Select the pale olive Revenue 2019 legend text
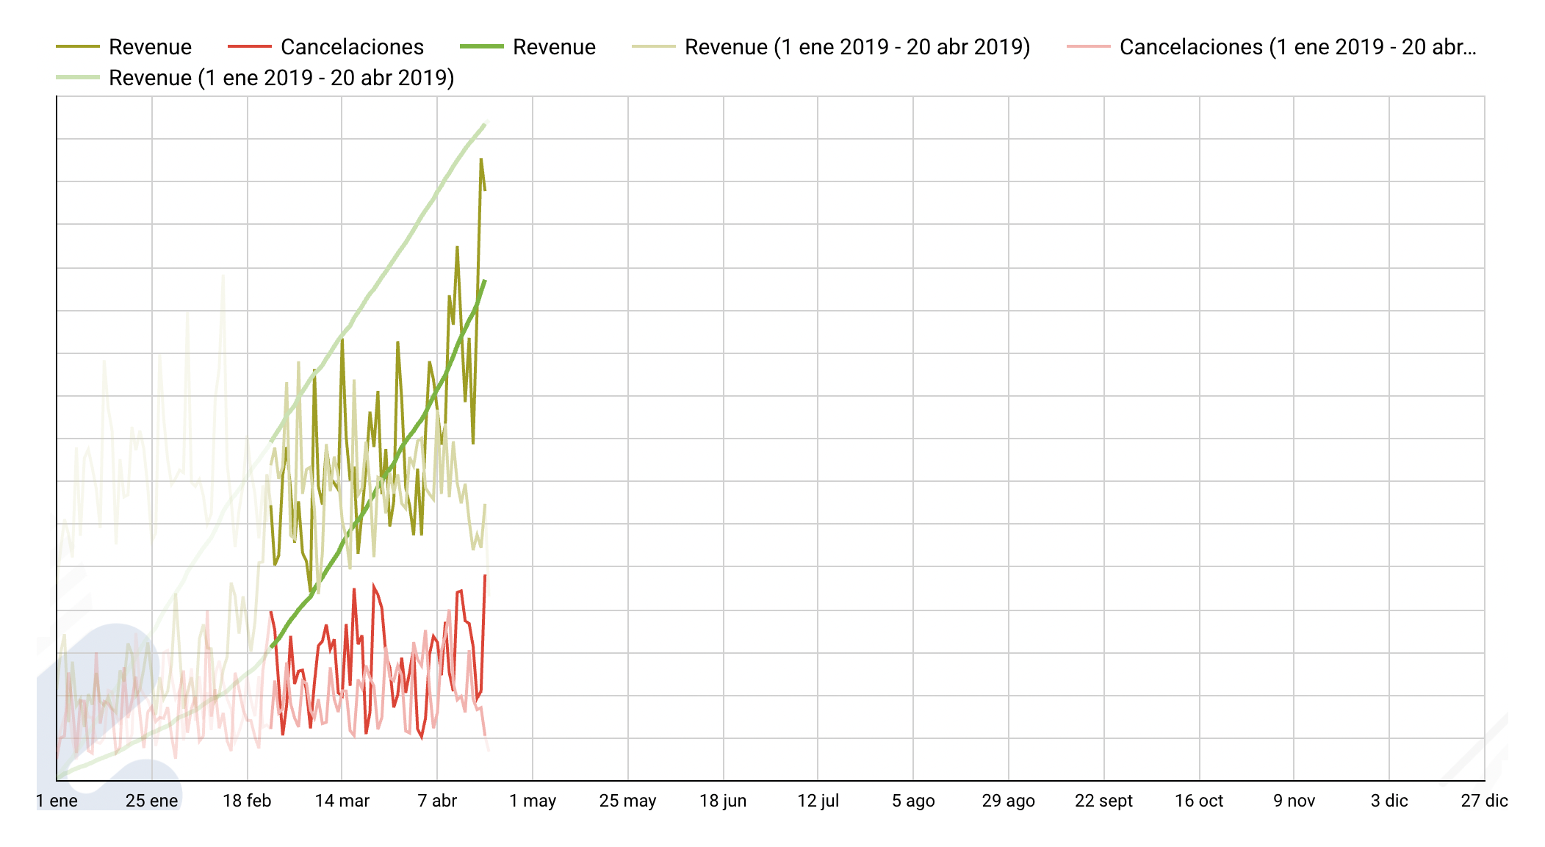Screen dimensions: 1545x847 (857, 47)
